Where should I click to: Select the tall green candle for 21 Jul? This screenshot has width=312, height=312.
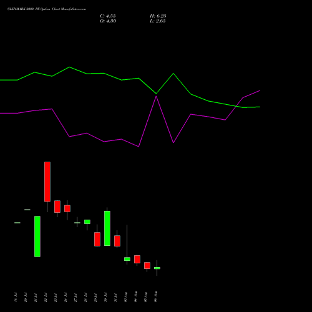(x=37, y=236)
